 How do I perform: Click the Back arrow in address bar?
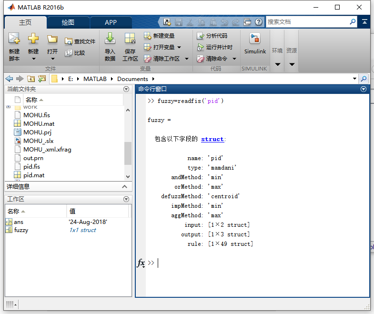pos(10,79)
